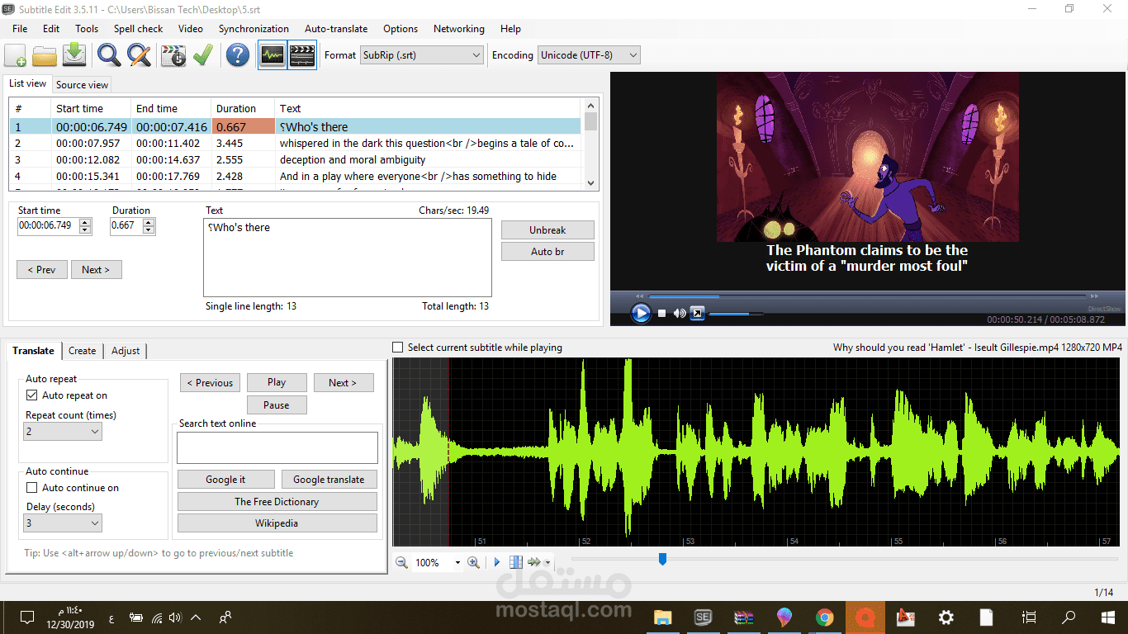Open the Tools menu
Image resolution: width=1128 pixels, height=634 pixels.
[x=87, y=28]
